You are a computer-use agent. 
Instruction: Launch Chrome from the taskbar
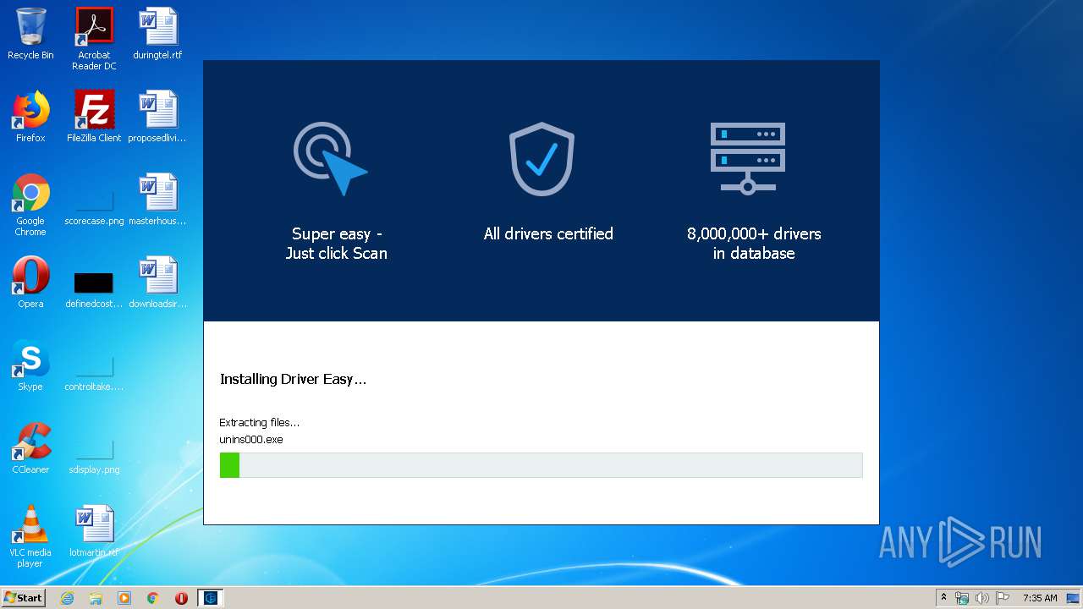point(153,598)
